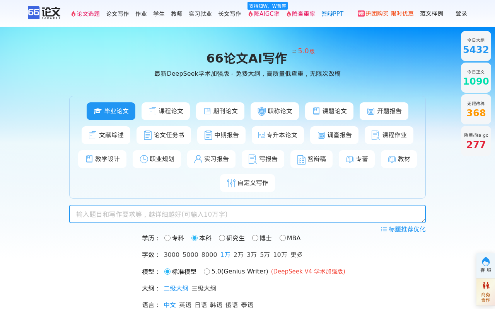Choose 答辩稿 checklist type
The width and height of the screenshot is (495, 309).
311,159
